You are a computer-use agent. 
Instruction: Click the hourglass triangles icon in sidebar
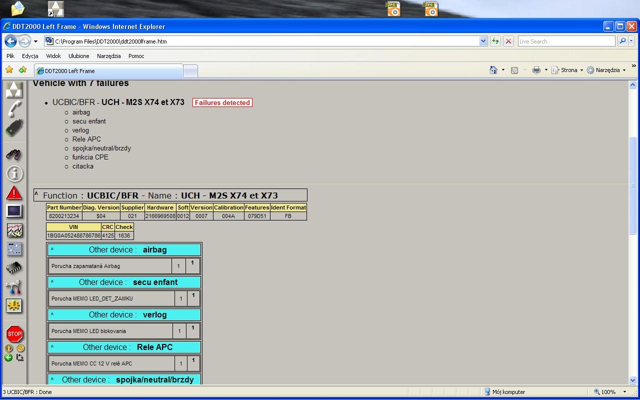click(14, 89)
